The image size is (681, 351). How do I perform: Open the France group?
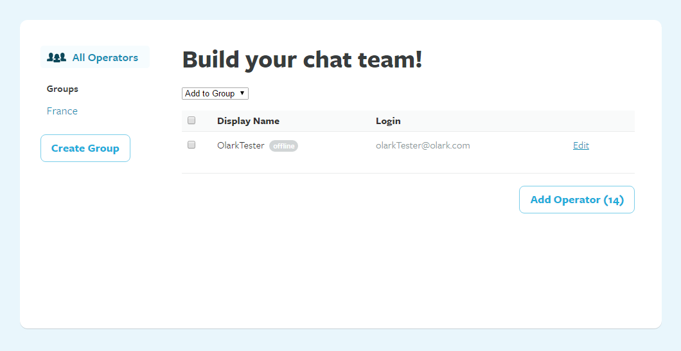pos(62,111)
